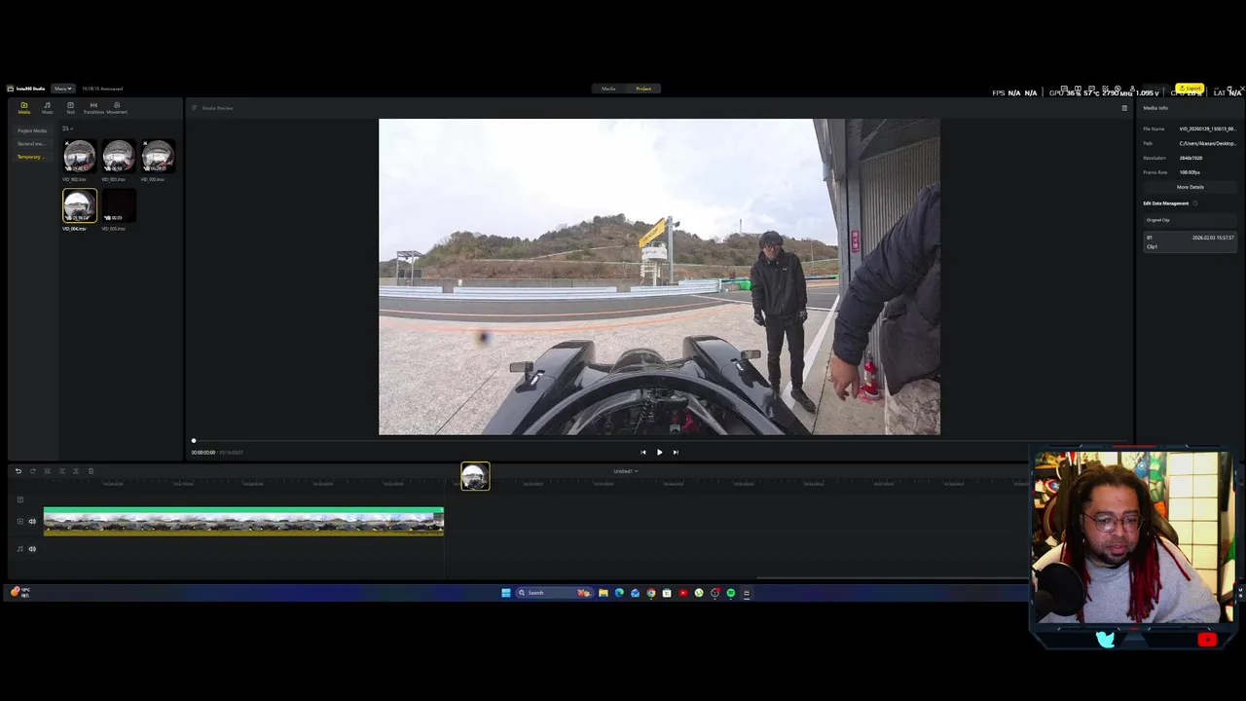
Task: Click the Split clip icon
Action: click(x=47, y=471)
